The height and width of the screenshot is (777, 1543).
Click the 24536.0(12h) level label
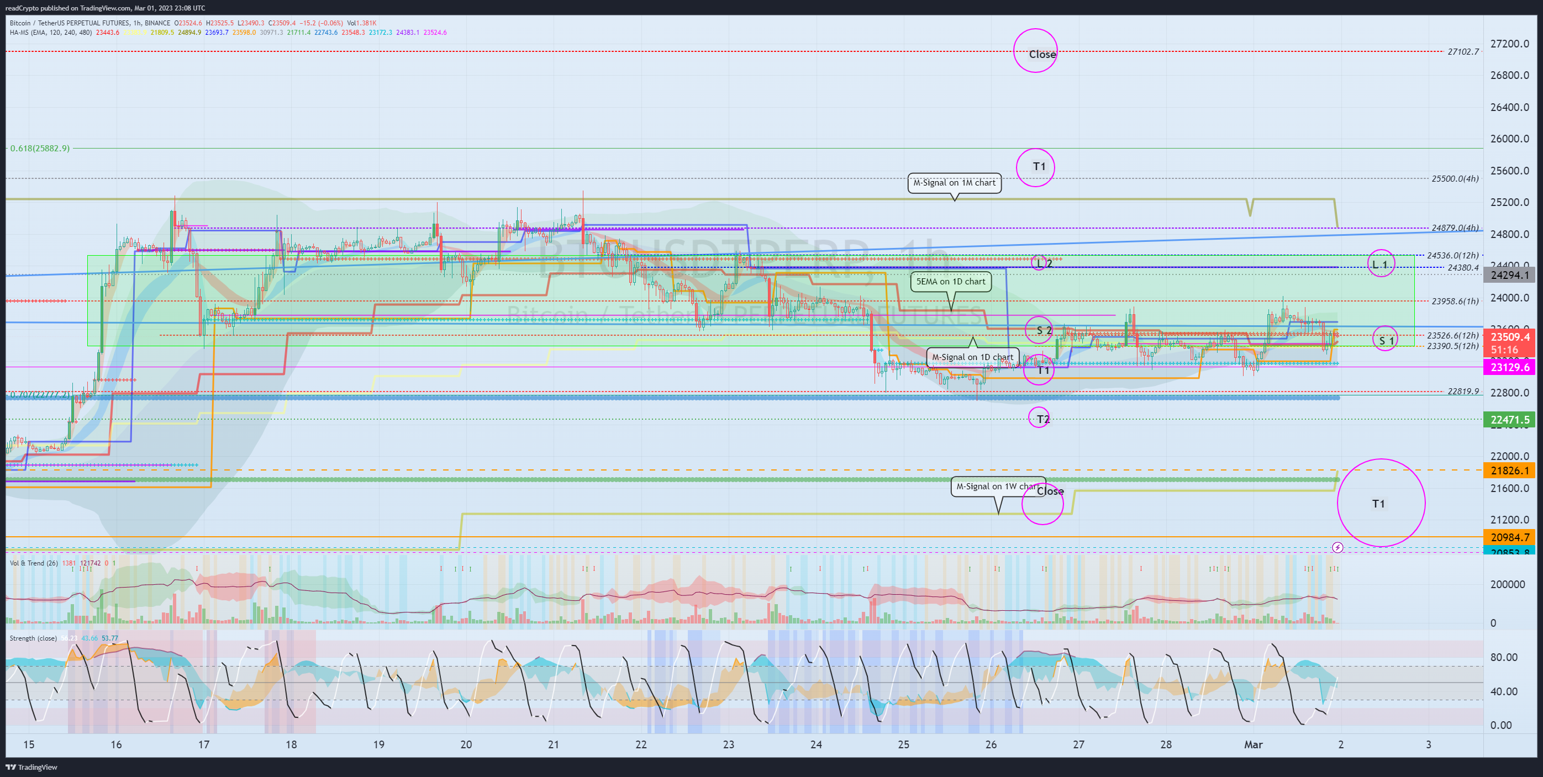(x=1452, y=256)
